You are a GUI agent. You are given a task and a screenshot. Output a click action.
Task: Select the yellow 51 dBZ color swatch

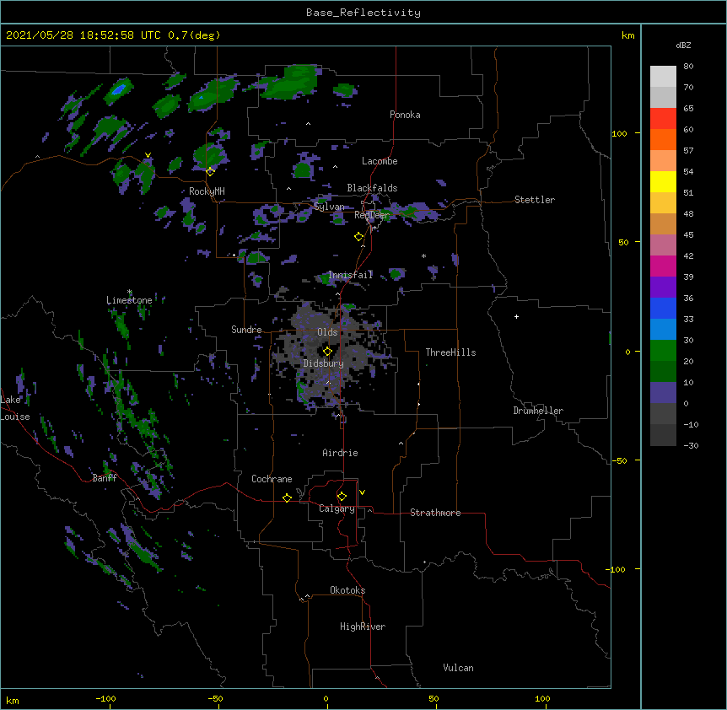663,181
